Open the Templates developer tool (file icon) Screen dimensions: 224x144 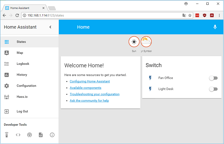point(41,135)
